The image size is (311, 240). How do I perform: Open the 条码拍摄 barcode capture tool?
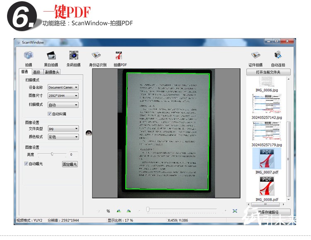coord(73,56)
